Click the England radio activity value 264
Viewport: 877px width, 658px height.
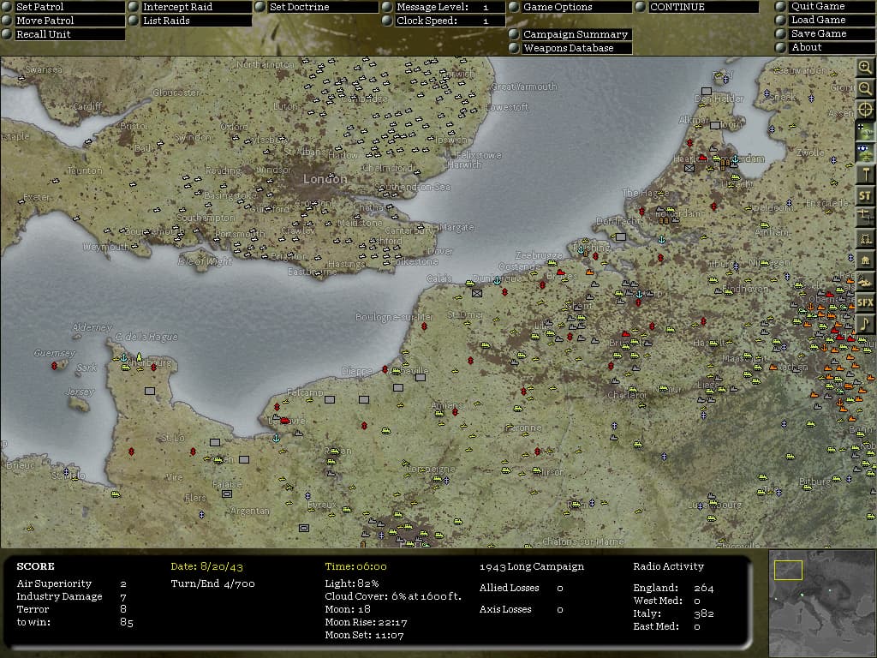(703, 588)
